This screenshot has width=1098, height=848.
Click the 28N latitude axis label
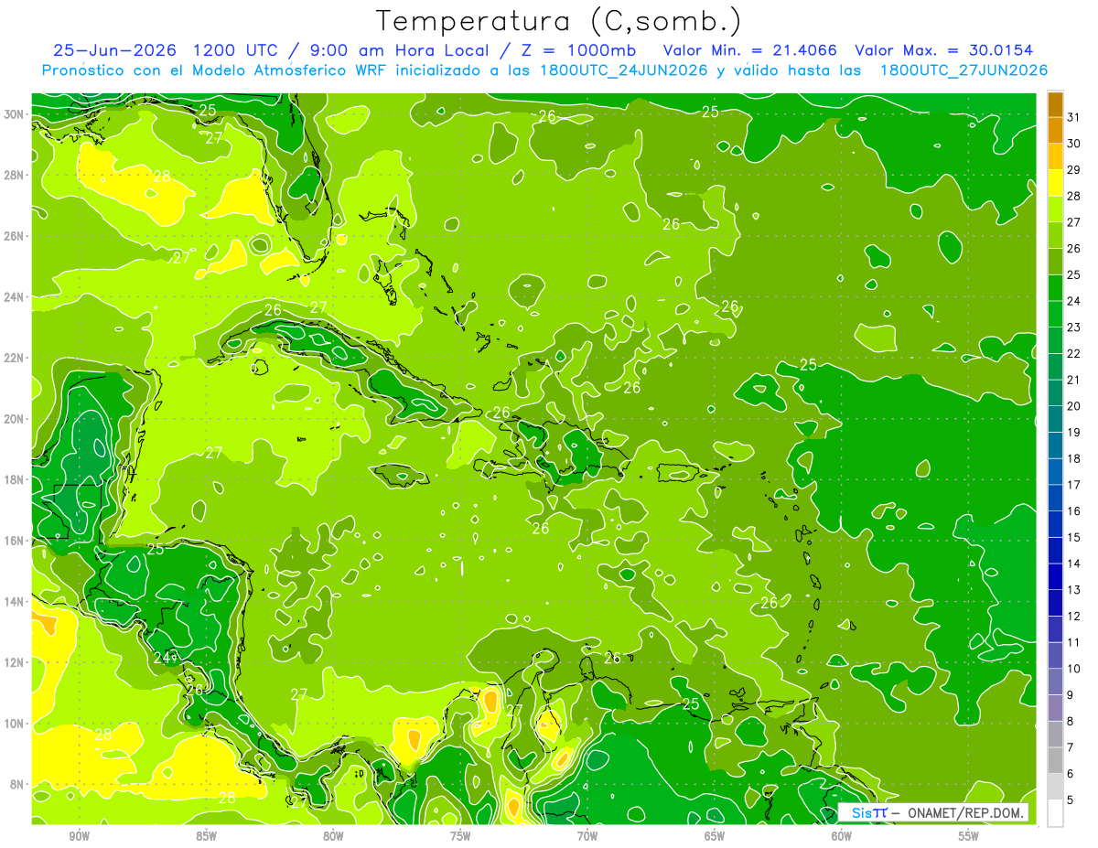point(15,175)
